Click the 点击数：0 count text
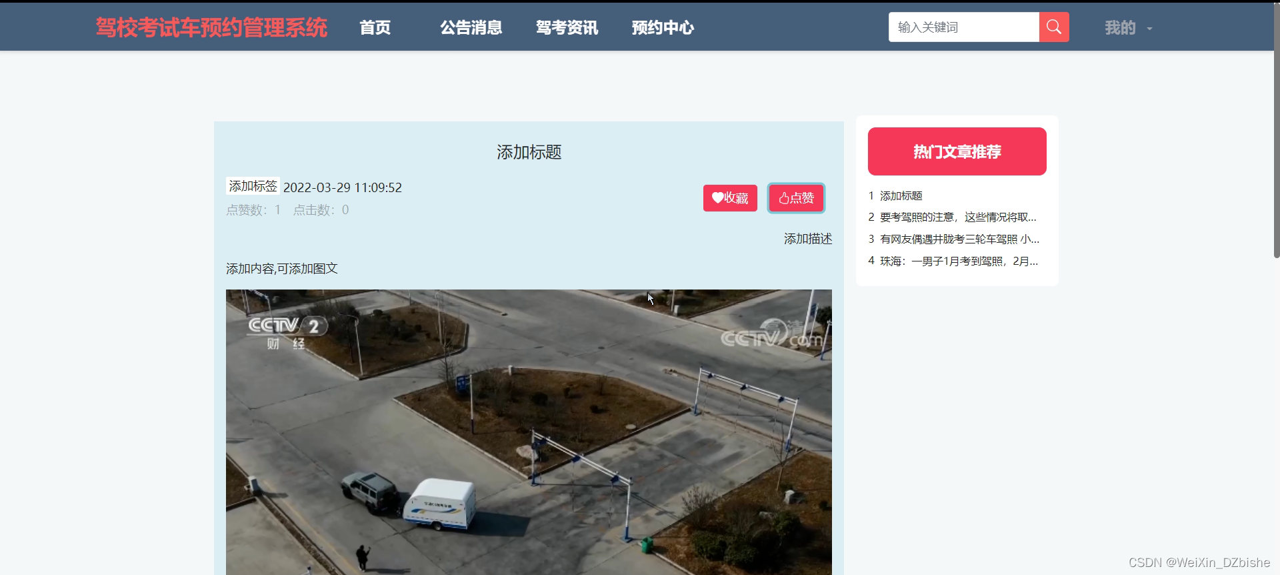Image resolution: width=1280 pixels, height=575 pixels. (x=321, y=210)
